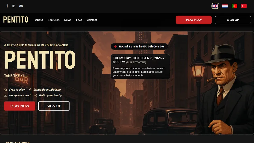Click PLAY NOW in the top navbar
254x143 pixels.
tap(194, 20)
